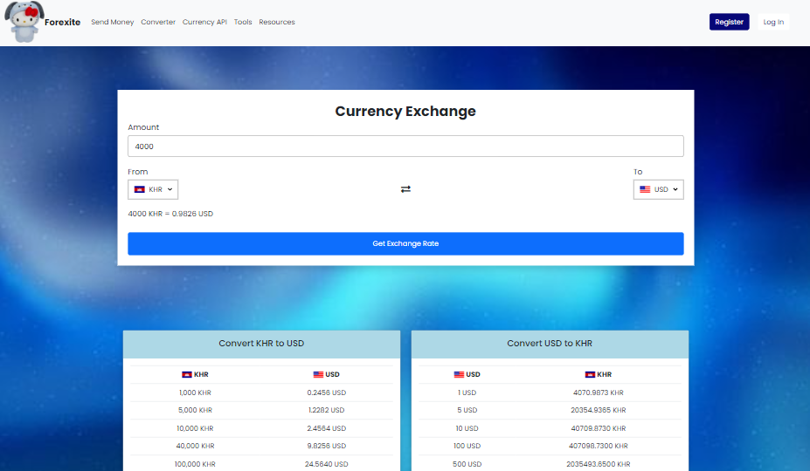Click the Convert USD to KHR table title

coord(550,344)
